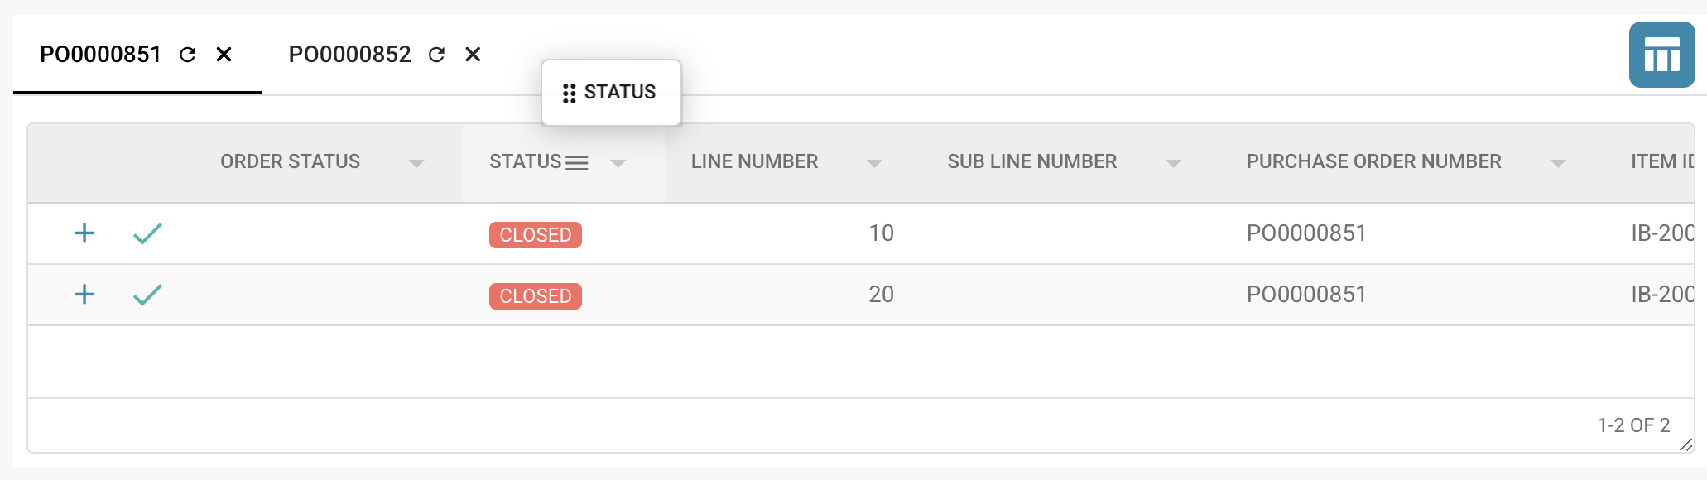Viewport: 1707px width, 480px height.
Task: Select the PO0000851 tab
Action: click(100, 55)
